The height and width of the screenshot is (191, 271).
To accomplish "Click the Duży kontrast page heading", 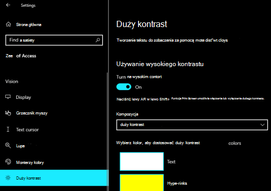I will coord(142,24).
